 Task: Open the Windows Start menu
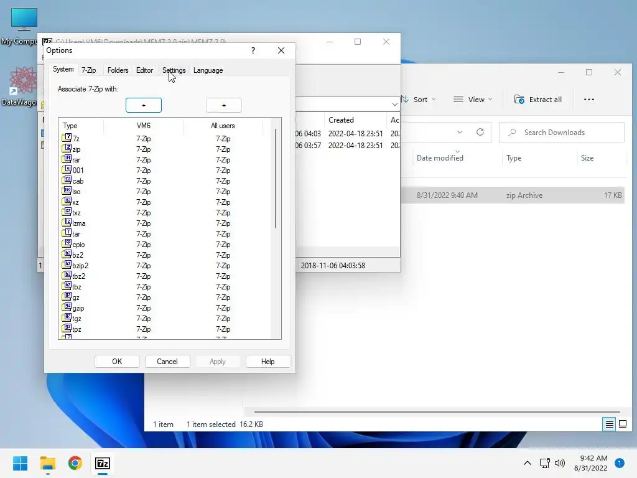(21, 463)
